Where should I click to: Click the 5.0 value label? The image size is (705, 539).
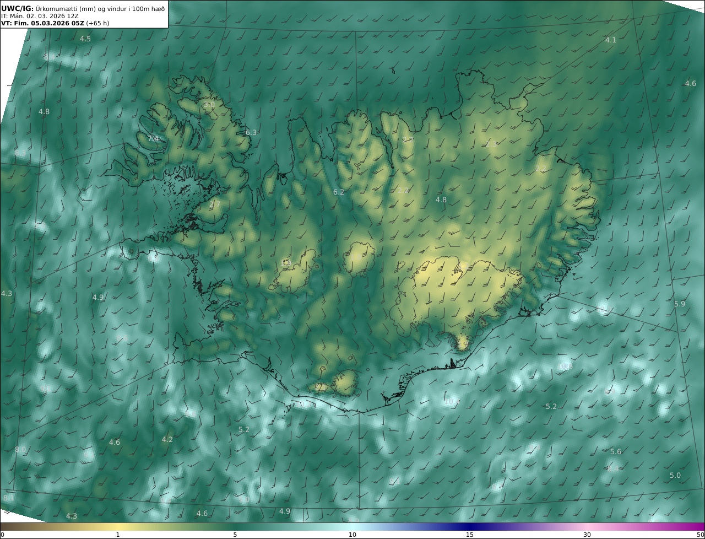[x=675, y=475]
